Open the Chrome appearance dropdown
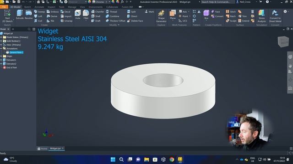293x164 pixels. click(109, 2)
